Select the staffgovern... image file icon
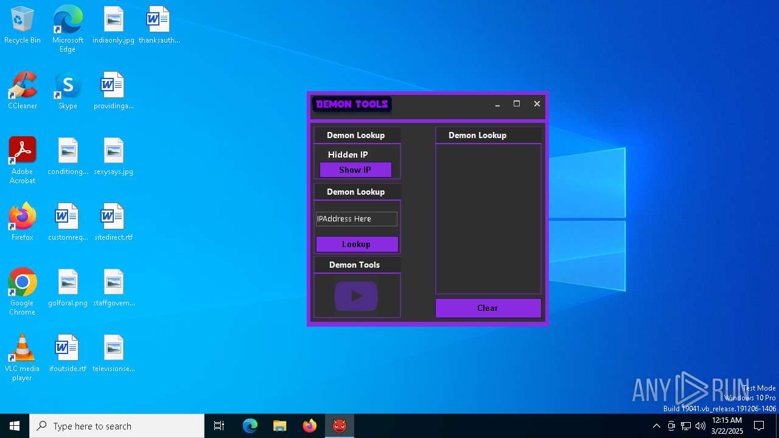Viewport: 779px width, 438px height. tap(113, 288)
